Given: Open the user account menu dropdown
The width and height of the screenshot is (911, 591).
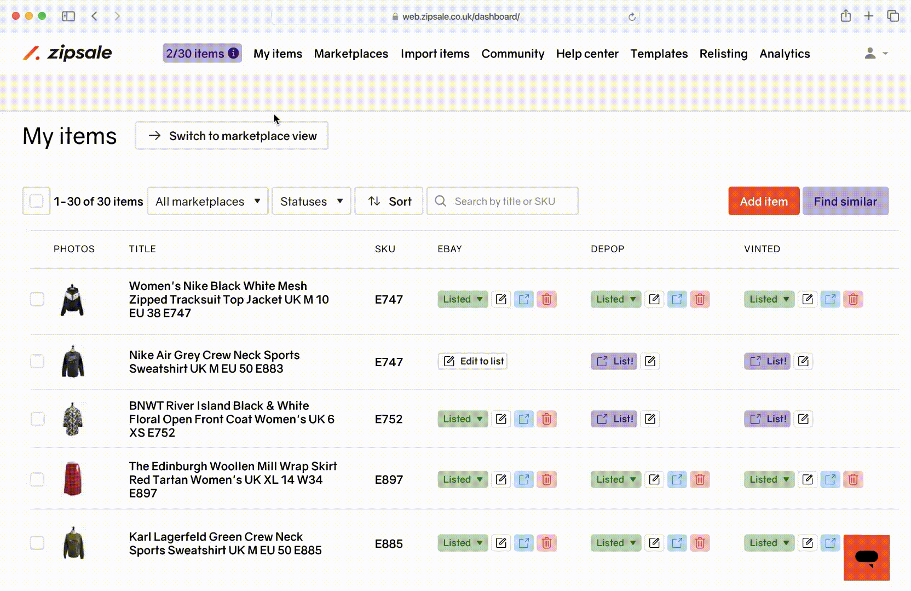Looking at the screenshot, I should click(875, 54).
